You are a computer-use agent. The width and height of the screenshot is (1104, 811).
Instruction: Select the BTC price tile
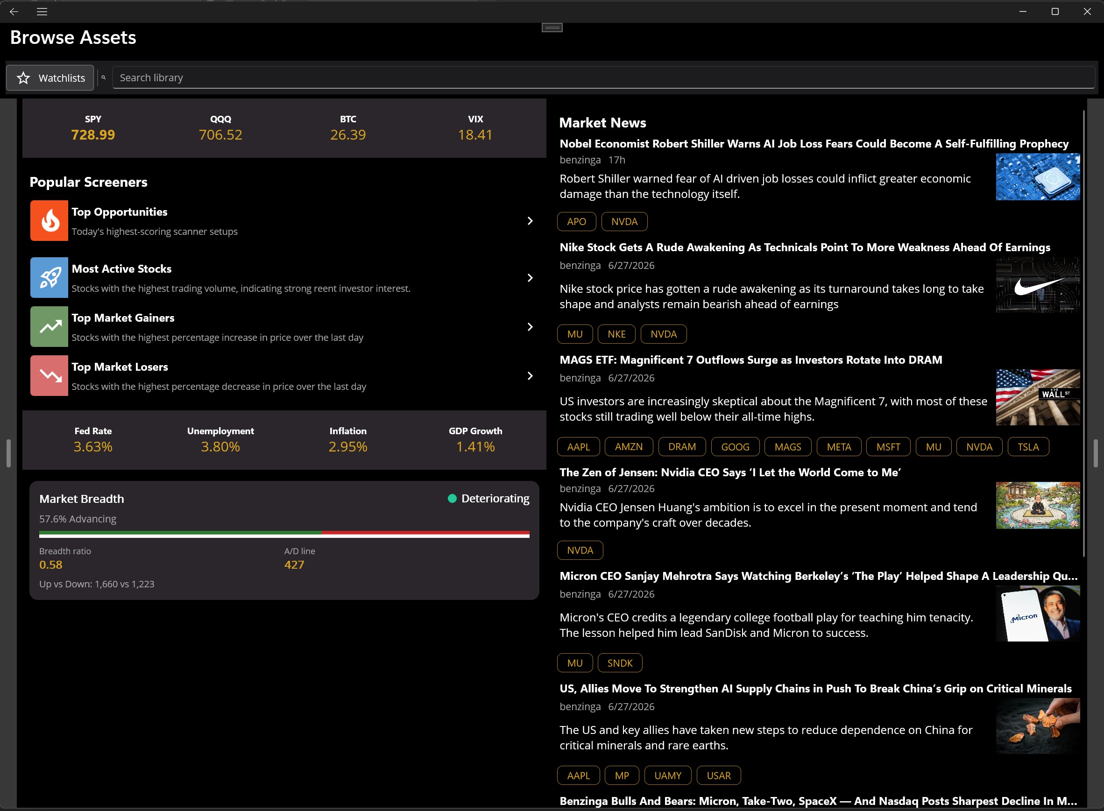click(x=348, y=128)
